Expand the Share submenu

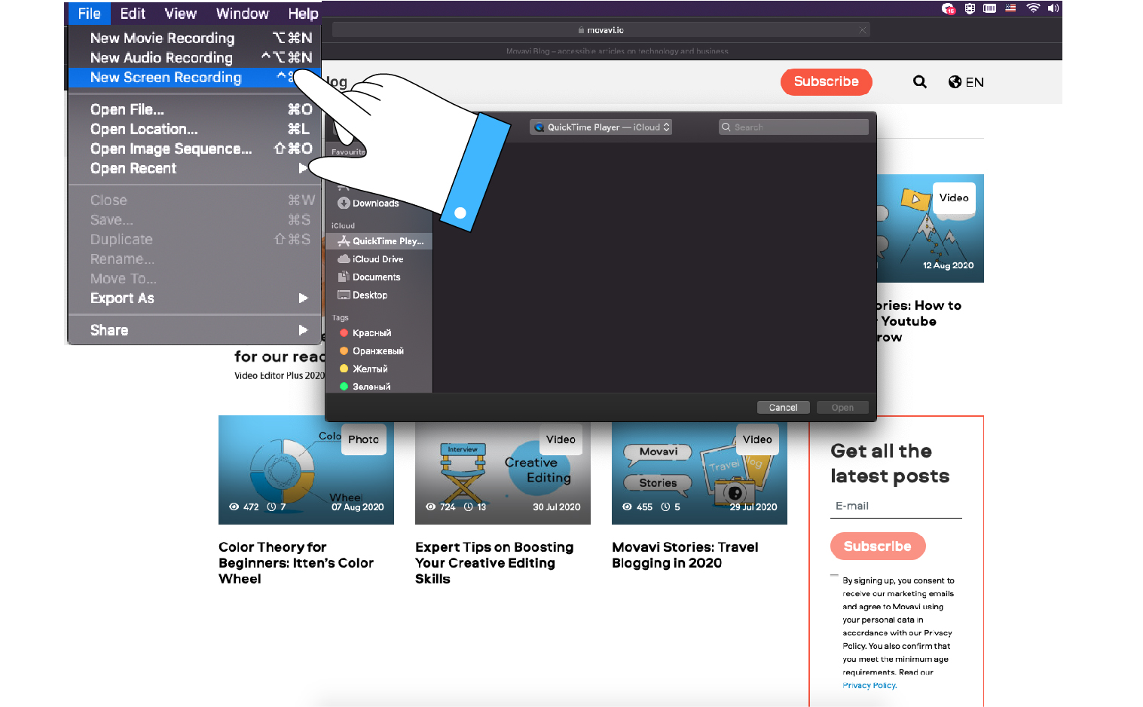[194, 330]
